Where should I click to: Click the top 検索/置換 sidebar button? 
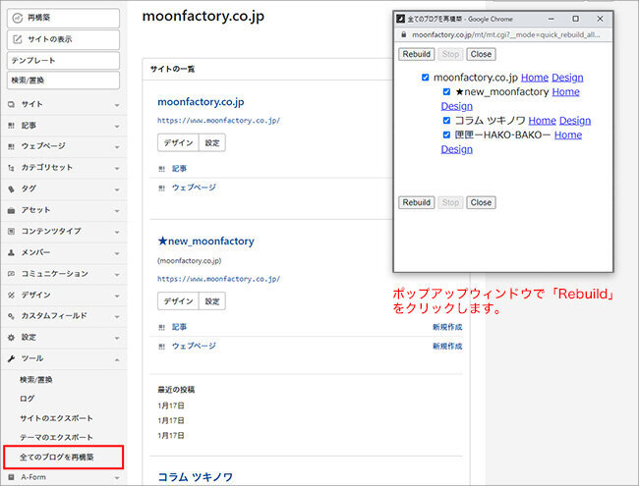[63, 81]
